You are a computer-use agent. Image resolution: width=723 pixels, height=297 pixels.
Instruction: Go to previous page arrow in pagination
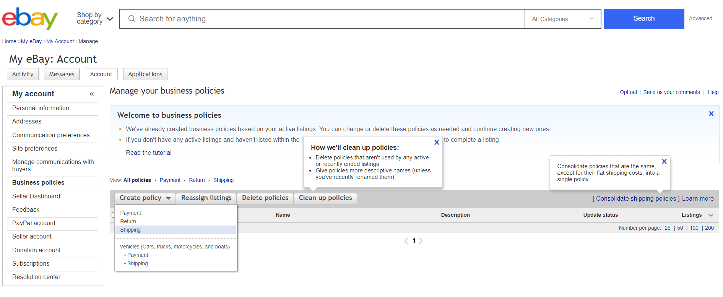click(x=406, y=241)
